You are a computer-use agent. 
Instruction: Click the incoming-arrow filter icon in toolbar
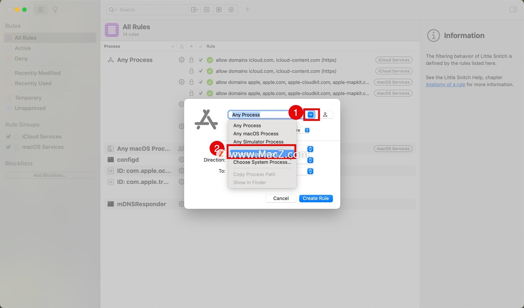pyautogui.click(x=194, y=10)
